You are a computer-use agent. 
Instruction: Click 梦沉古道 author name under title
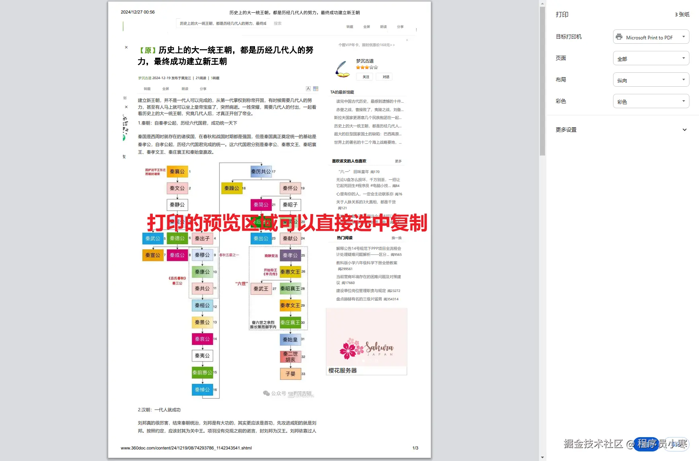145,78
